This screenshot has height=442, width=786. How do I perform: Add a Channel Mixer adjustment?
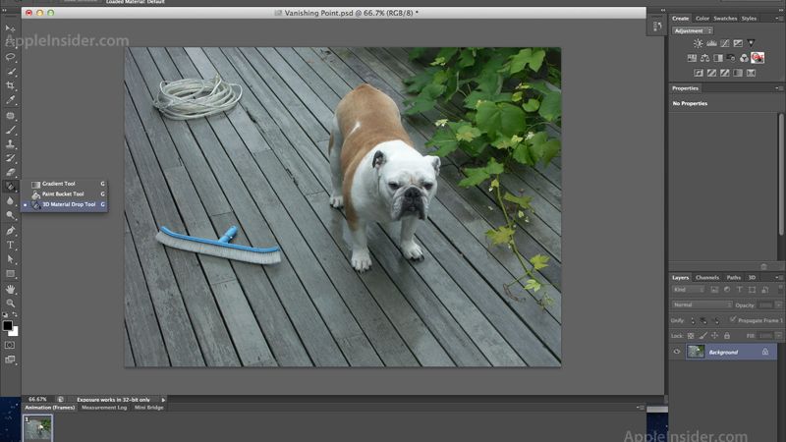(x=744, y=58)
